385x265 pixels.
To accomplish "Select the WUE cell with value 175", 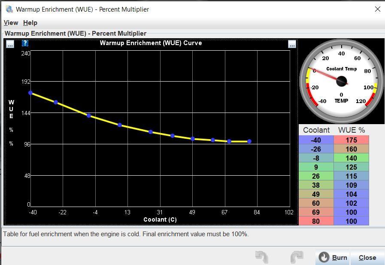I will coord(351,140).
